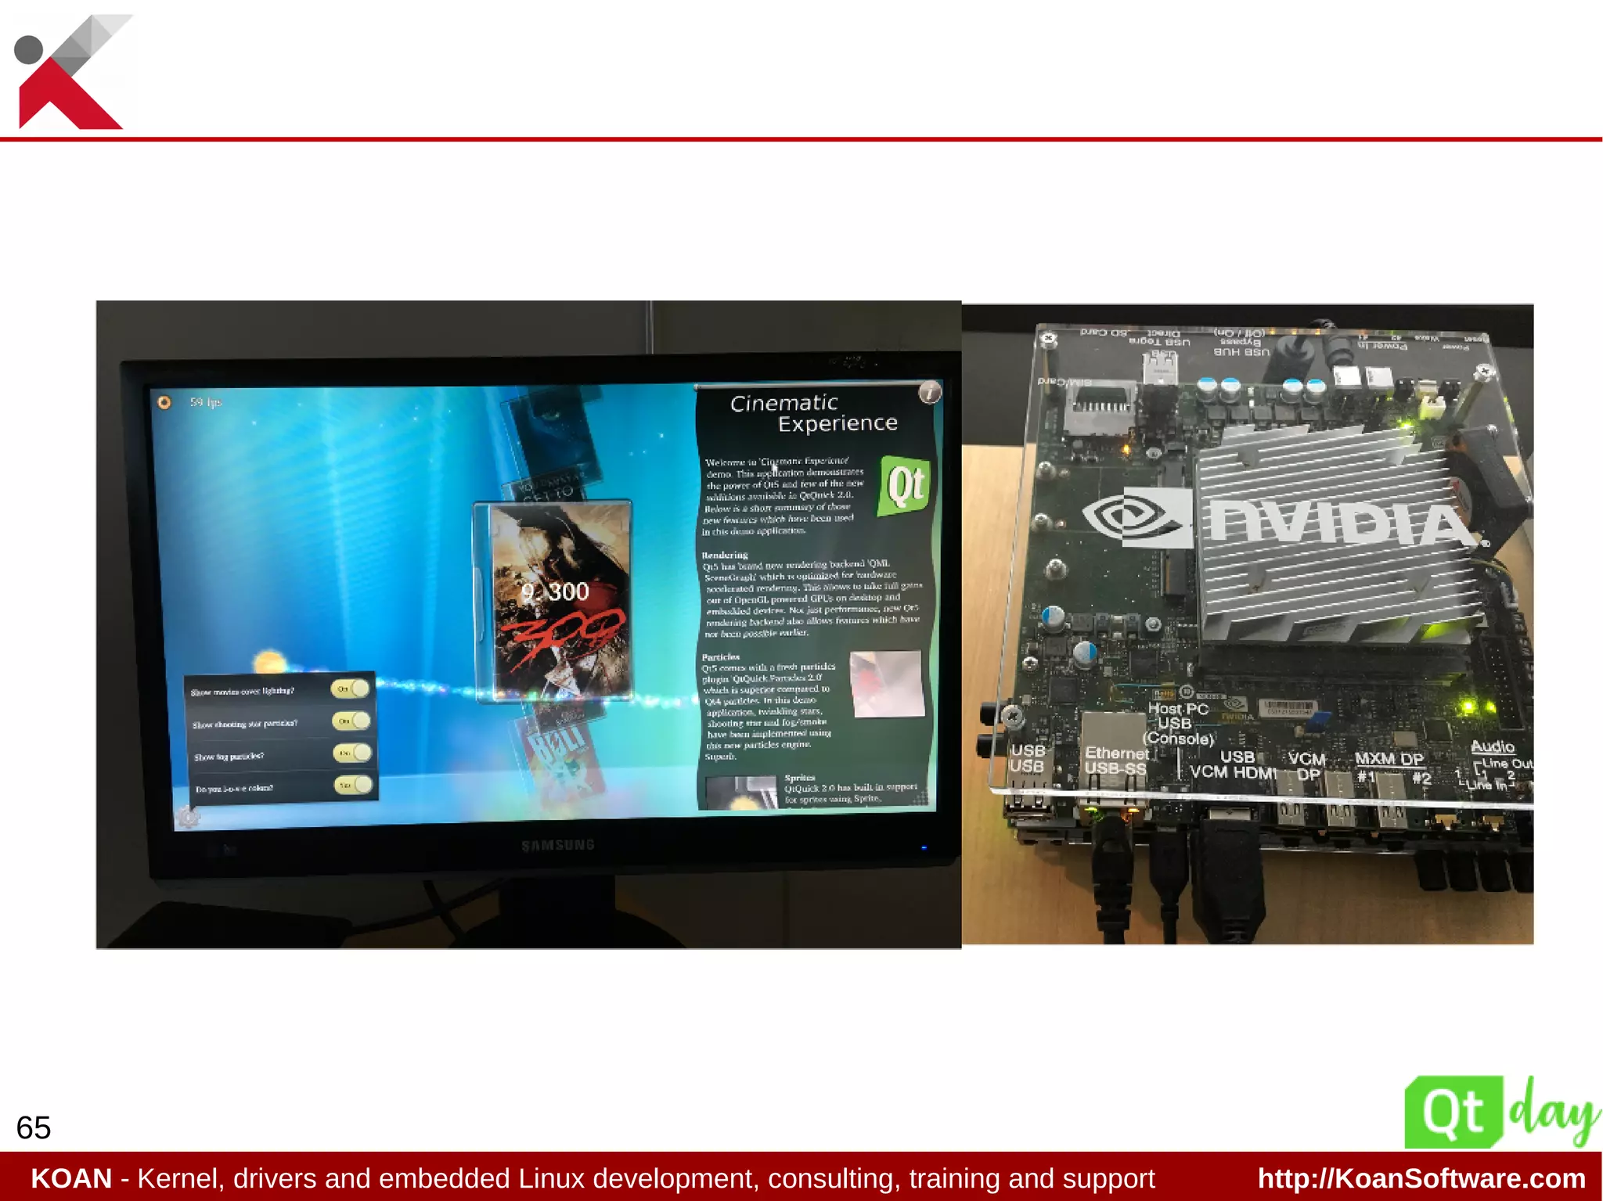
Task: Open the KoanSoftware.com link
Action: coord(1421,1178)
